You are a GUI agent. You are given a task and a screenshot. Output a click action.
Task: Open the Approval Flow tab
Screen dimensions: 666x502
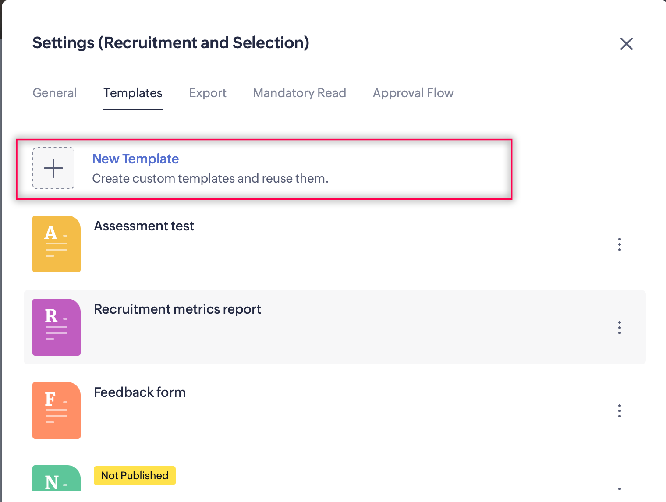click(413, 93)
